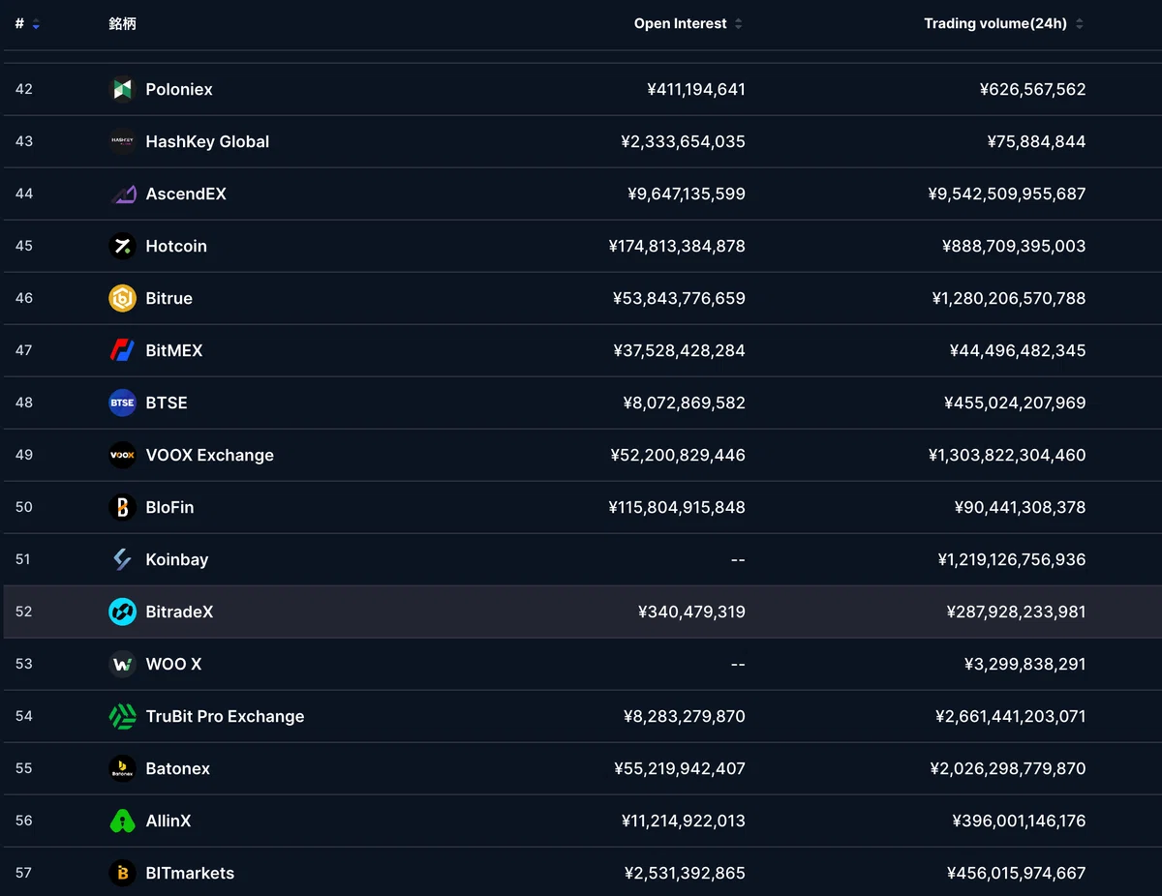Select AscendEX open interest ¥9,647,135,599
The image size is (1162, 896).
pyautogui.click(x=687, y=194)
